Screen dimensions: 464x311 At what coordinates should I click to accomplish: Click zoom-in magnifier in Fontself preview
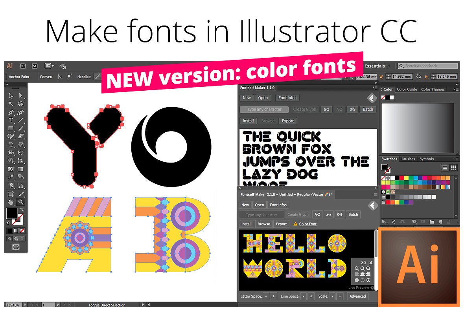pos(368,269)
